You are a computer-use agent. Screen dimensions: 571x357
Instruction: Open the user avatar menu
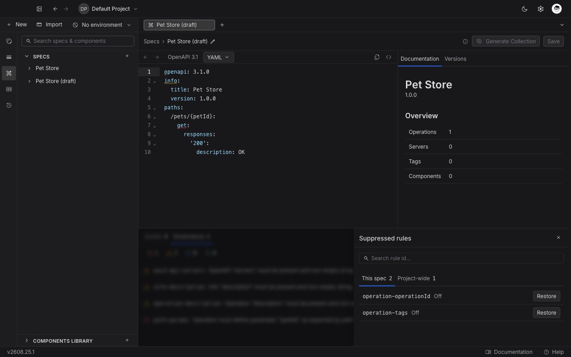pyautogui.click(x=556, y=9)
